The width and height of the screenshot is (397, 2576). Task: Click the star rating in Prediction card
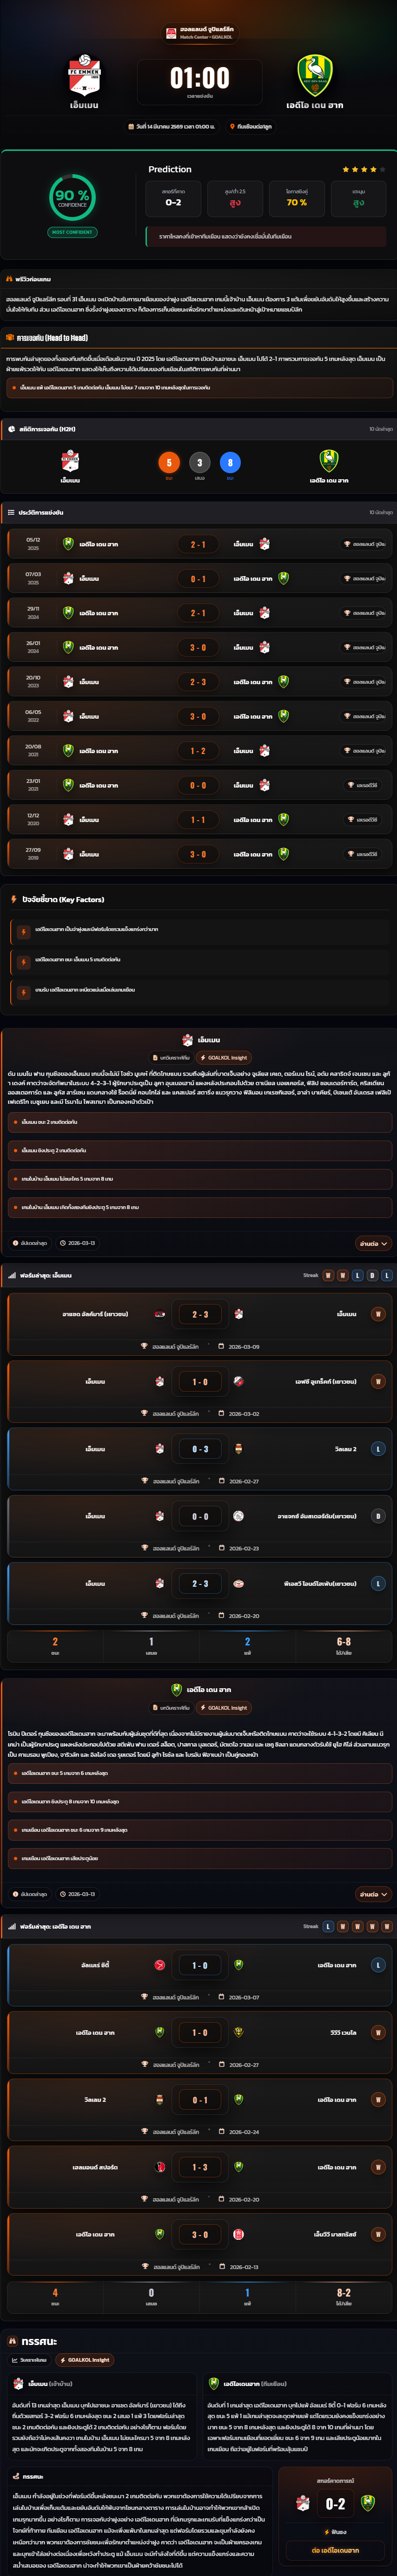[363, 170]
